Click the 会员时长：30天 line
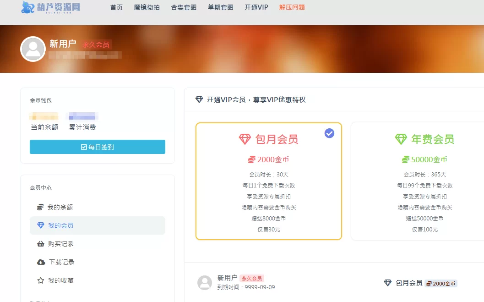This screenshot has height=302, width=484. click(269, 175)
